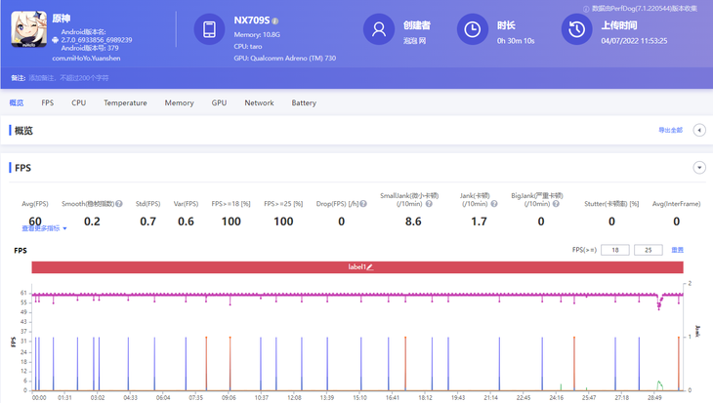Click help icon next to Drop(FPS)

point(364,204)
